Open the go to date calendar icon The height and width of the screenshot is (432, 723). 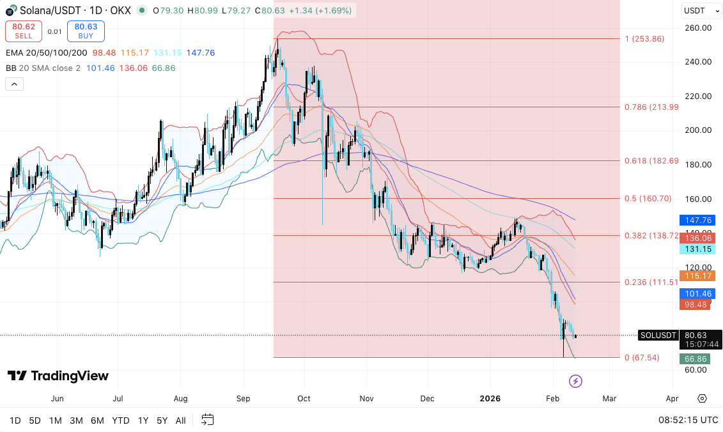[x=207, y=420]
